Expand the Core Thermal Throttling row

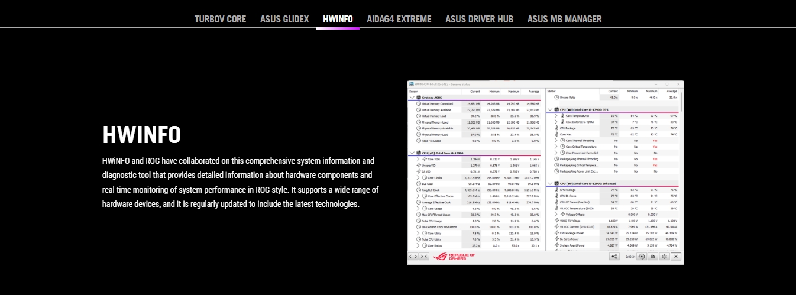pyautogui.click(x=556, y=141)
